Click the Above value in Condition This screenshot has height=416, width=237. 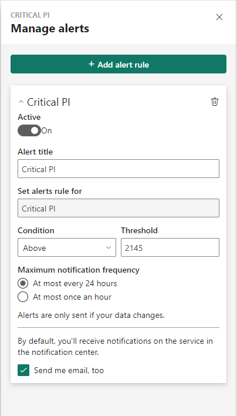point(35,248)
